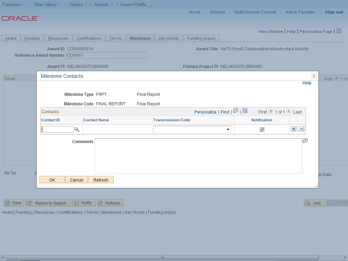Image resolution: width=348 pixels, height=261 pixels.
Task: Toggle the Notification checkbox
Action: [262, 129]
